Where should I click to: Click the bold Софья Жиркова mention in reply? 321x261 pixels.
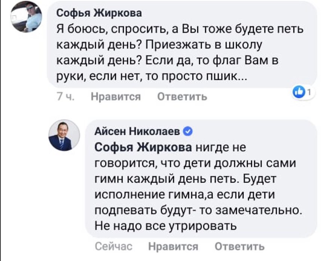144,147
